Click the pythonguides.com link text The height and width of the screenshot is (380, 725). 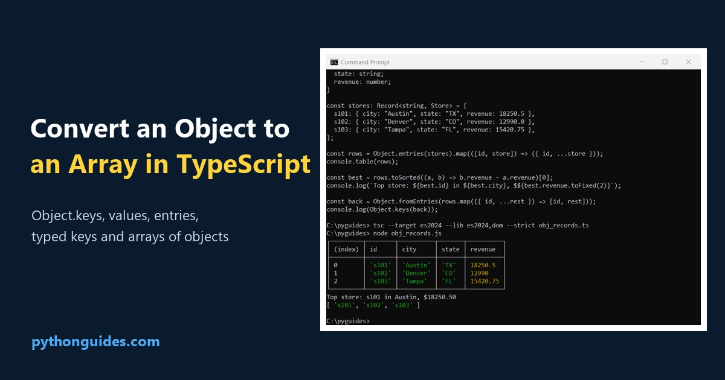[x=95, y=342]
